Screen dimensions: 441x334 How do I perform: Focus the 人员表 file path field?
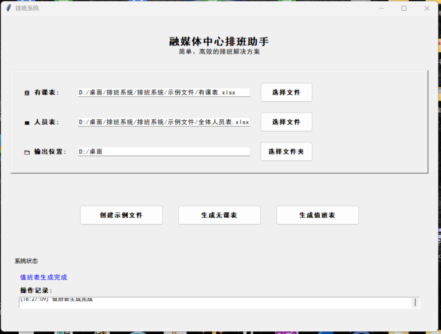(164, 122)
